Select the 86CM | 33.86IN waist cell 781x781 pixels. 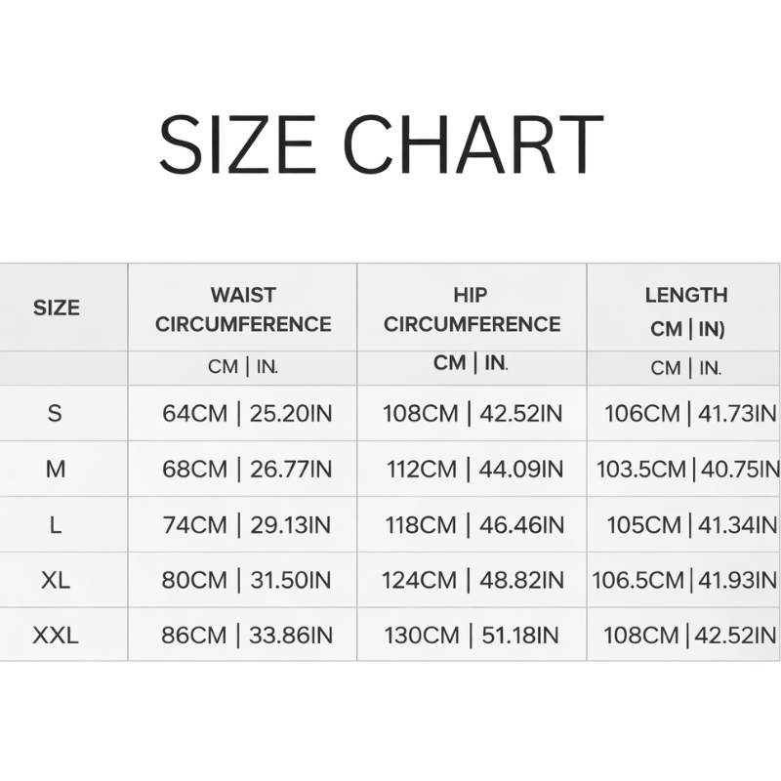[247, 637]
